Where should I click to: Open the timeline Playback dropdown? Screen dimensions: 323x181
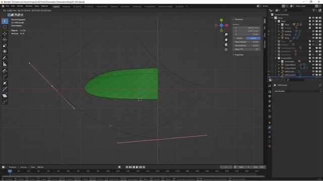click(14, 167)
